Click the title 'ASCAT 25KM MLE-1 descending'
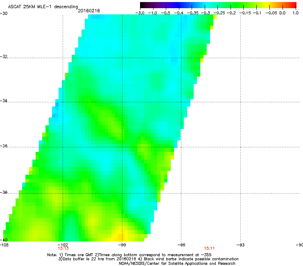The image size is (303, 266). click(43, 7)
